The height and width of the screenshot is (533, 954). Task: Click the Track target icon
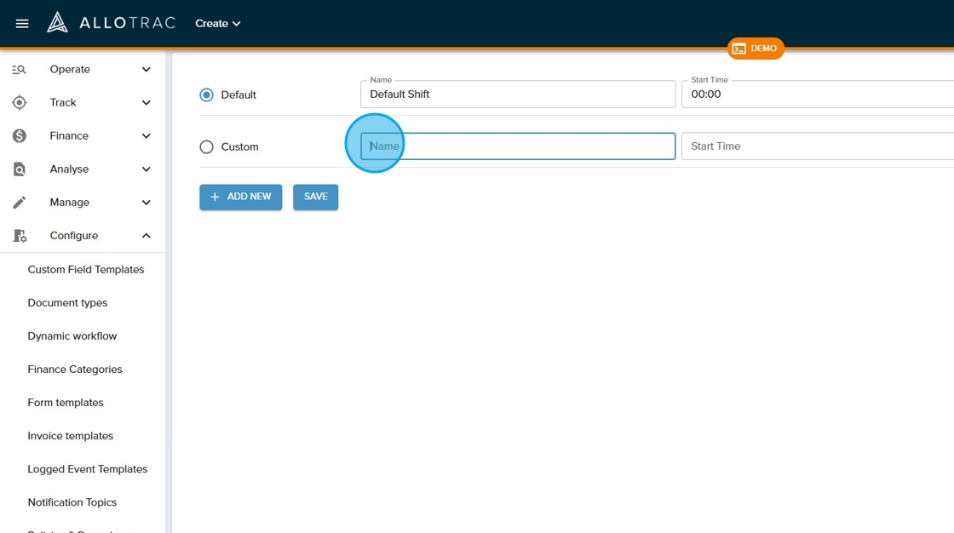(x=20, y=103)
